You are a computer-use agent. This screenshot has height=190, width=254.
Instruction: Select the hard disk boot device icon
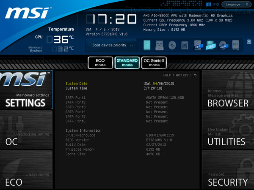pyautogui.click(x=147, y=45)
